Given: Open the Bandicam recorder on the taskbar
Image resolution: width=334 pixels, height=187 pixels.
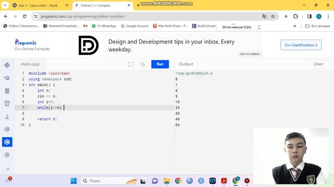Looking at the screenshot, I should coord(247,181).
